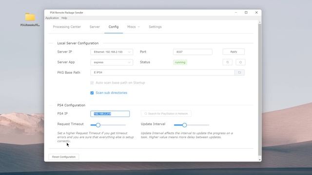Click the scrollbar up arrow

click(260, 22)
